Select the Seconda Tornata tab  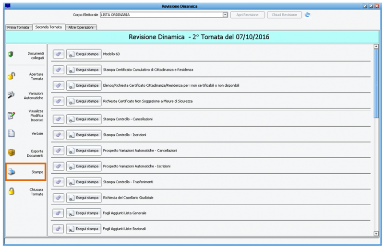[48, 27]
